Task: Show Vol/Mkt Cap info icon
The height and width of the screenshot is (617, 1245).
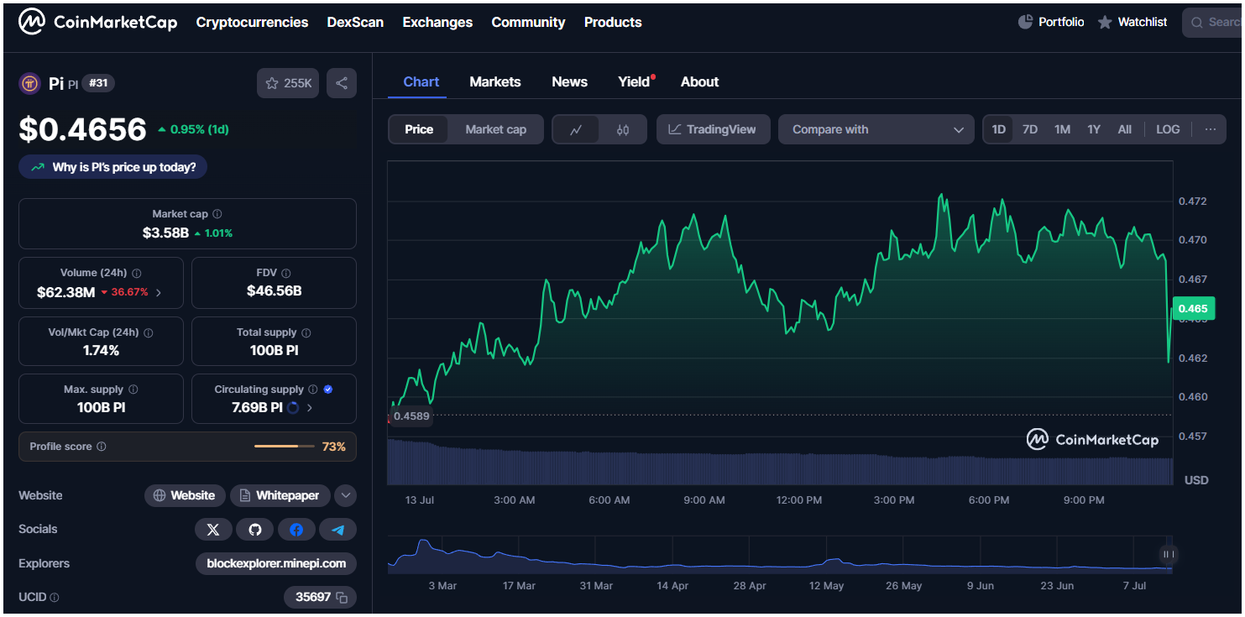Action: (x=149, y=332)
